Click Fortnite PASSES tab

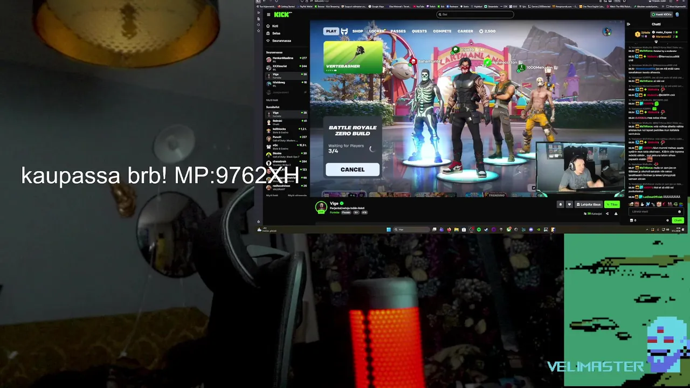(398, 31)
